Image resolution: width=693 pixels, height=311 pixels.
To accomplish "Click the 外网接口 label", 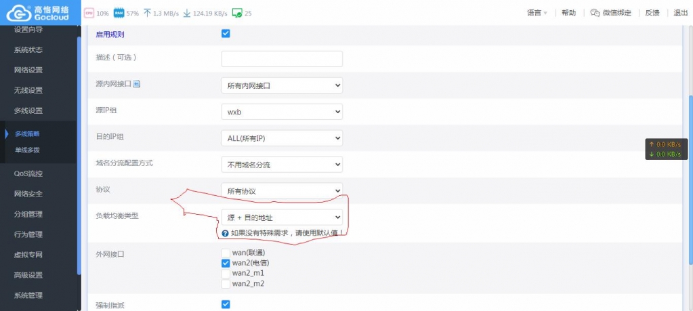I will click(110, 254).
